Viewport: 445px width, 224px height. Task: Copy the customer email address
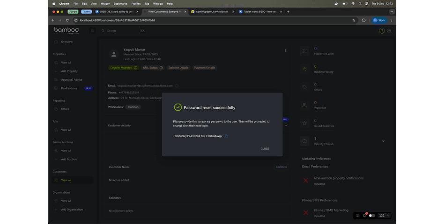point(177,86)
